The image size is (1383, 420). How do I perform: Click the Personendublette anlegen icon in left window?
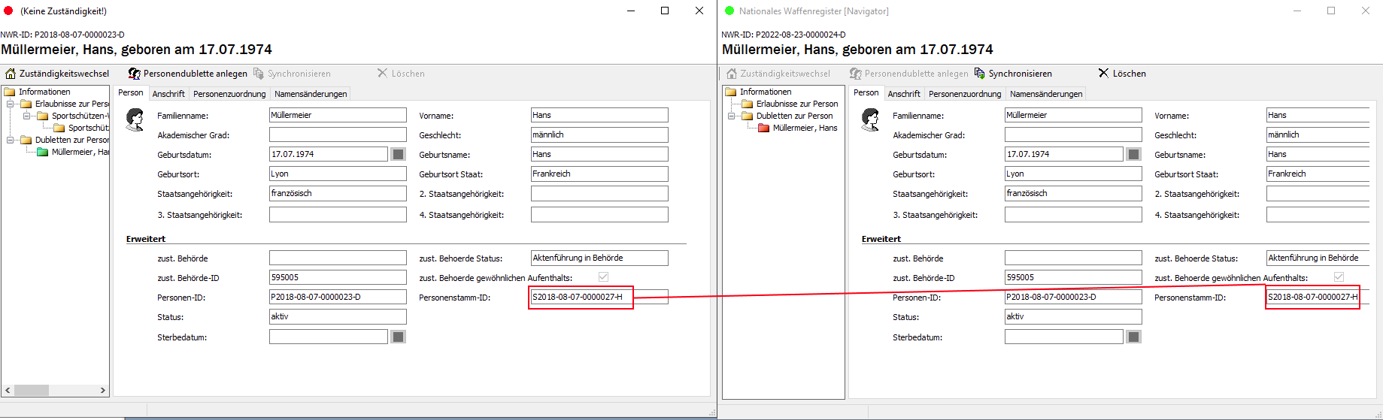[x=135, y=74]
